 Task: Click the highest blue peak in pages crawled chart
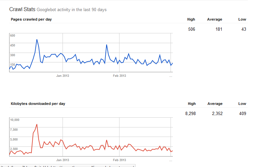click(37, 40)
